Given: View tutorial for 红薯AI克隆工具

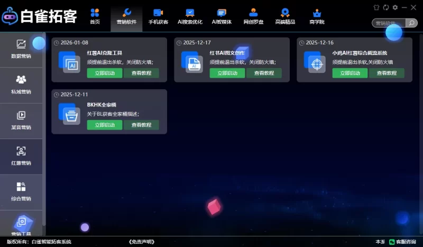Looking at the screenshot, I should (141, 73).
